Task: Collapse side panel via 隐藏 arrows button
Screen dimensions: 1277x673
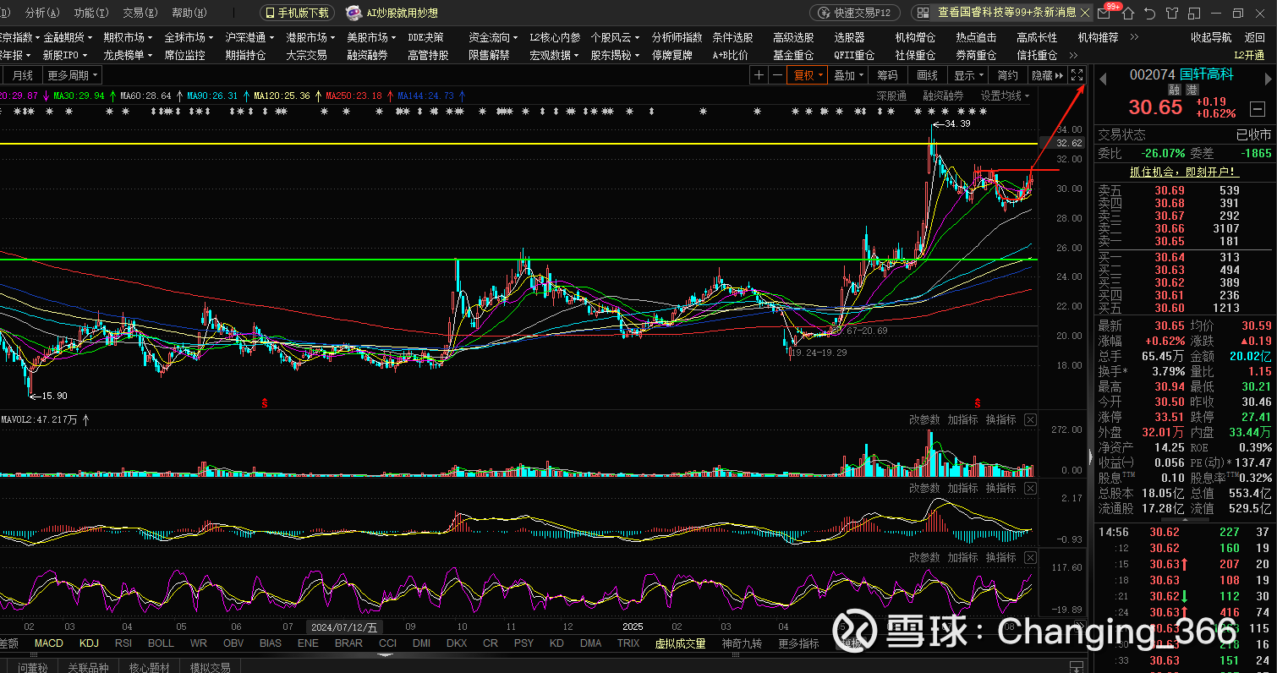Action: 1047,75
